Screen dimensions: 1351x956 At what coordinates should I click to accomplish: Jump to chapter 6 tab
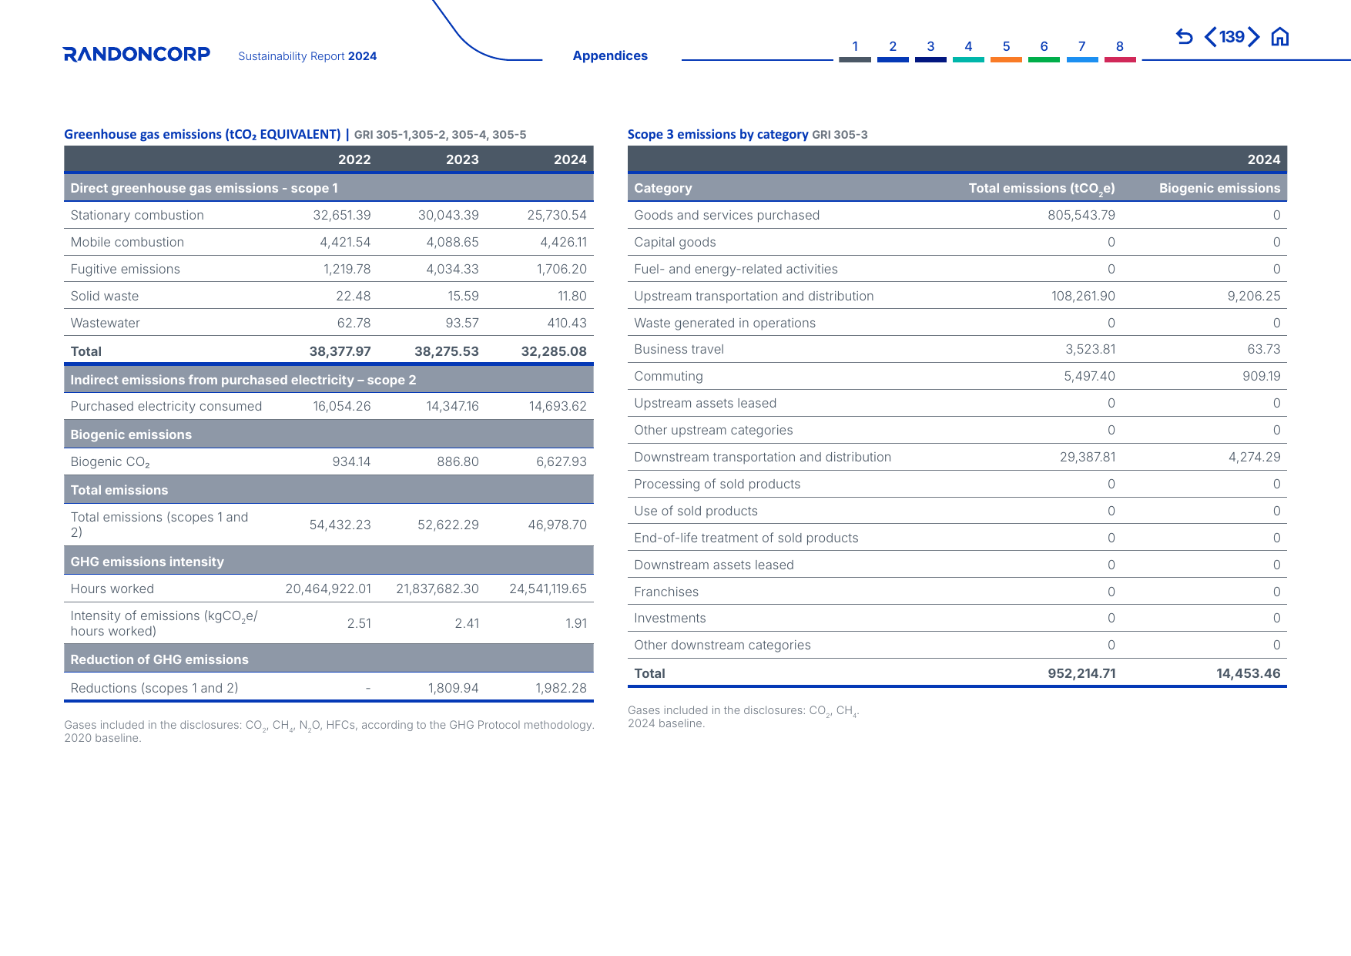tap(1044, 50)
